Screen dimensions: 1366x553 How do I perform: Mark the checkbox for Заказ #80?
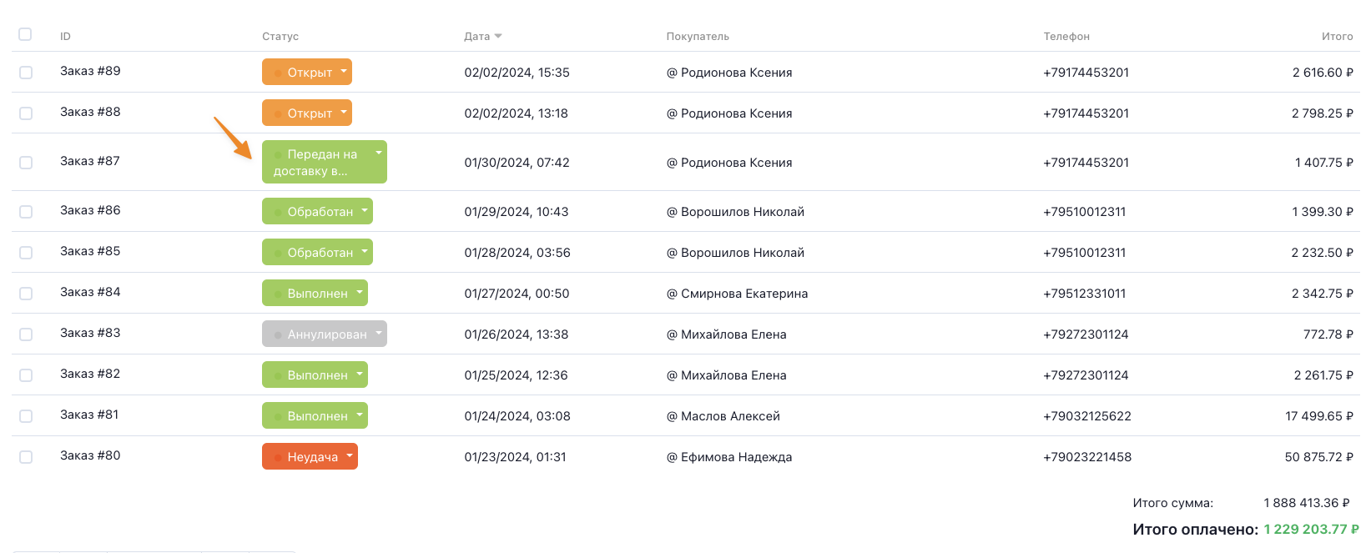point(26,457)
